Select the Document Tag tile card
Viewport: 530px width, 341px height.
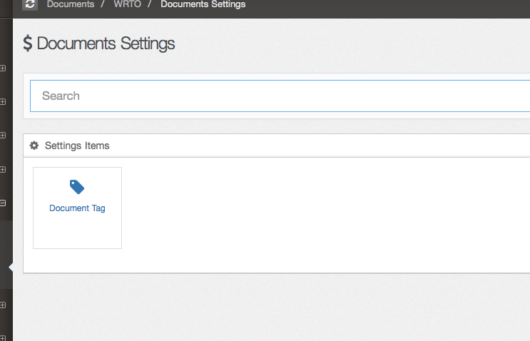78,208
